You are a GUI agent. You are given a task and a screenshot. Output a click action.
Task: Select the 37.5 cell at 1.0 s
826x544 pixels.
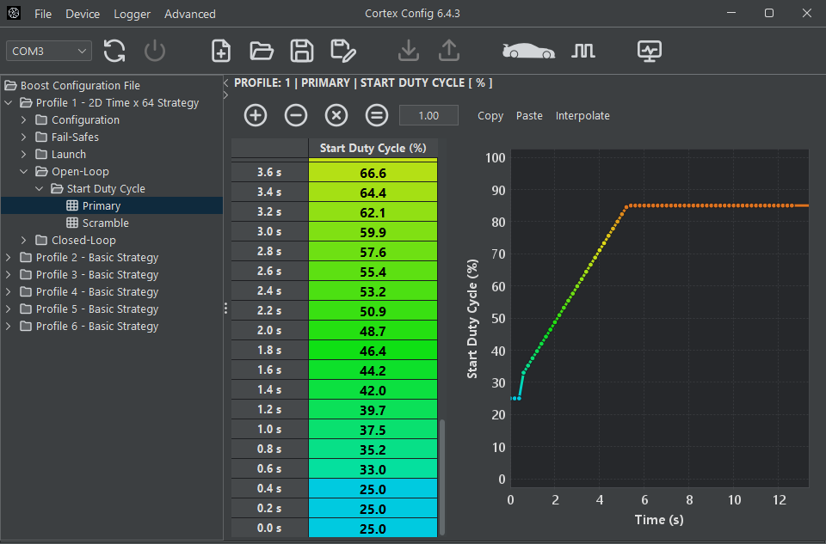coord(373,430)
